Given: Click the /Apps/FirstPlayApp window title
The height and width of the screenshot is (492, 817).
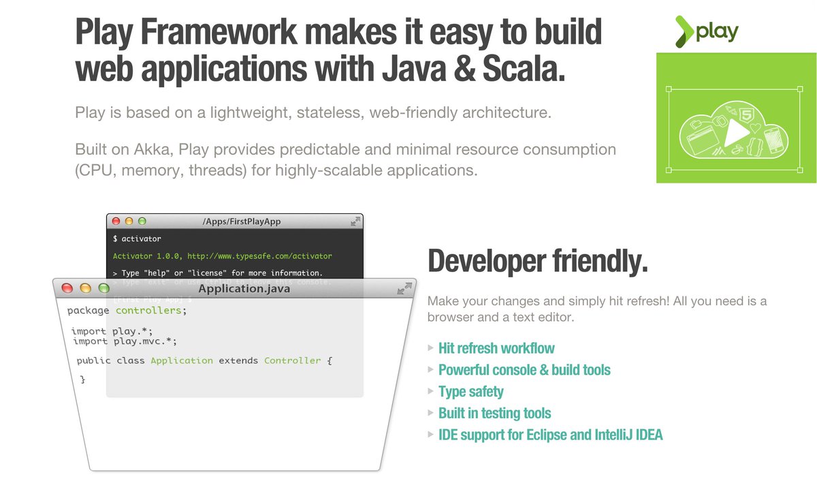Looking at the screenshot, I should 242,221.
